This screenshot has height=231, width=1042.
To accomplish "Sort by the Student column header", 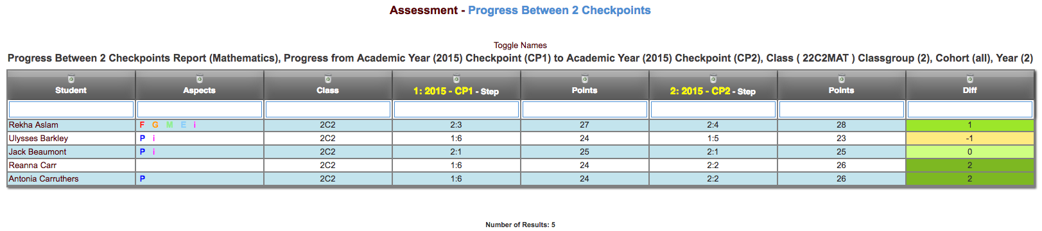I will coord(71,90).
